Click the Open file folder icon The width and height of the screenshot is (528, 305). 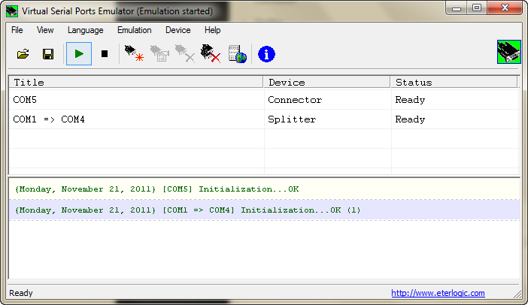click(23, 54)
